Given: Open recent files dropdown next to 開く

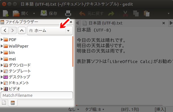Looking at the screenshot, I should click(x=34, y=14).
